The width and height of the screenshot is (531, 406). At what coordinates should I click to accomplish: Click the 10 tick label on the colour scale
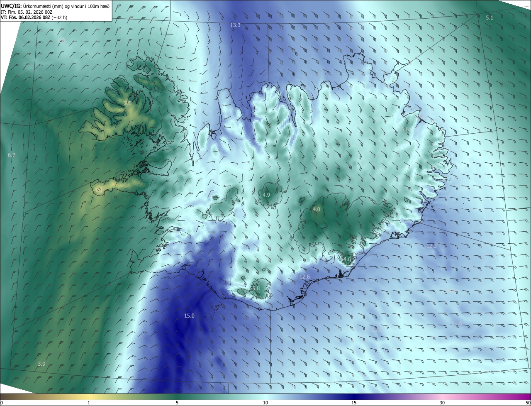265,403
